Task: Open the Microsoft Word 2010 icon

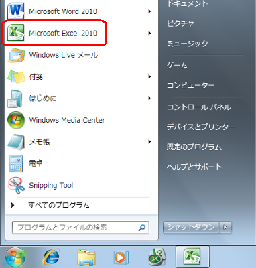Action: [15, 11]
